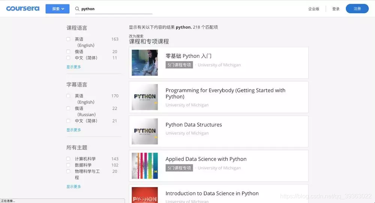Open thumbnail of 零基础 Python 入门

tap(145, 63)
